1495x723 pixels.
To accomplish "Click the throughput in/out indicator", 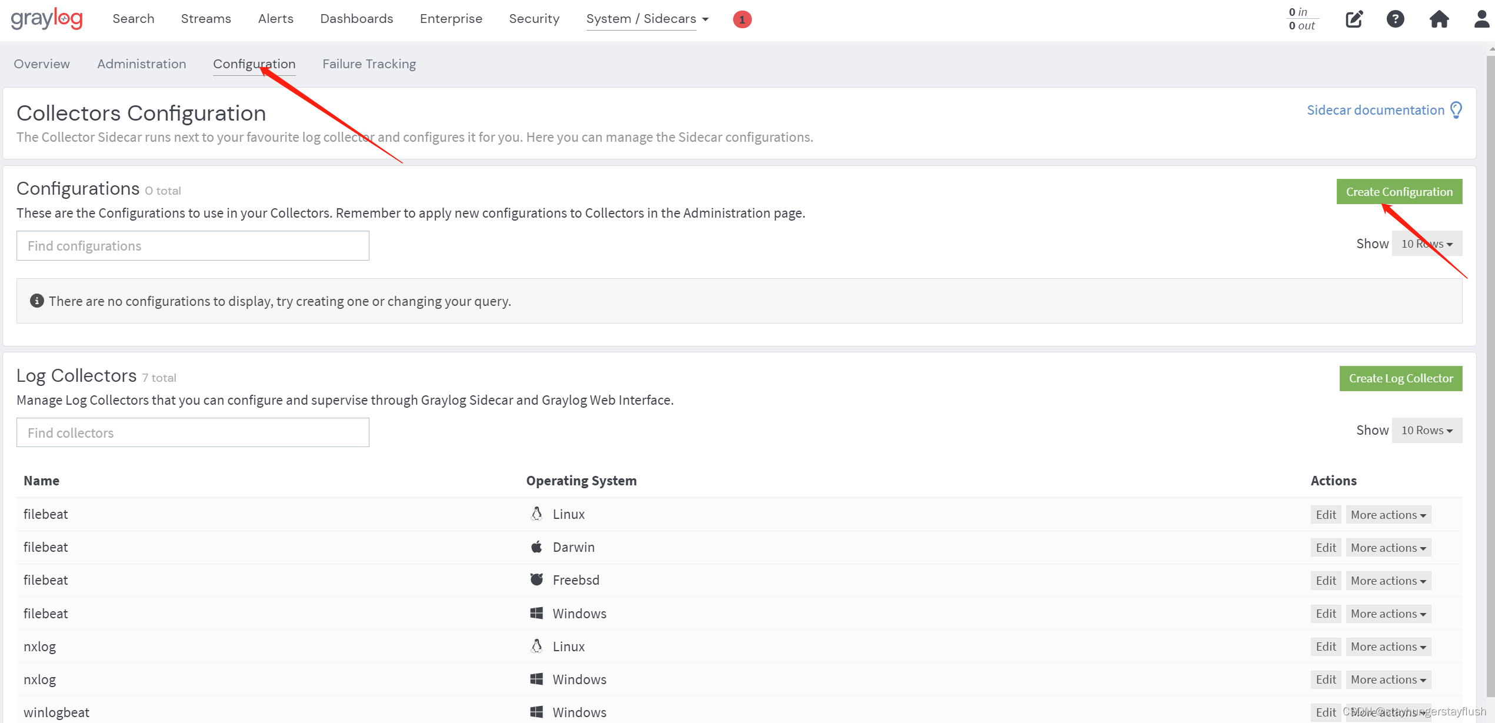I will click(1301, 19).
